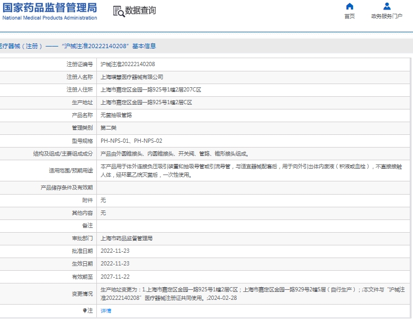Click the 生效日期 row label
413x321 pixels.
(82, 264)
